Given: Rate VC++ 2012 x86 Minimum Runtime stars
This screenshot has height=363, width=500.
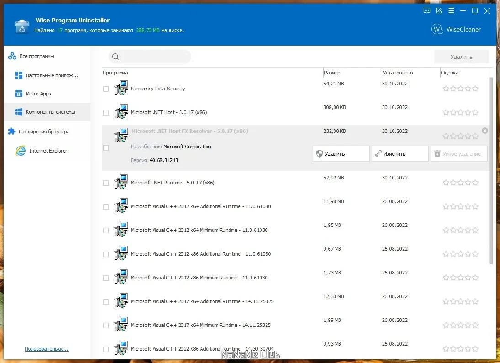Looking at the screenshot, I should click(460, 278).
